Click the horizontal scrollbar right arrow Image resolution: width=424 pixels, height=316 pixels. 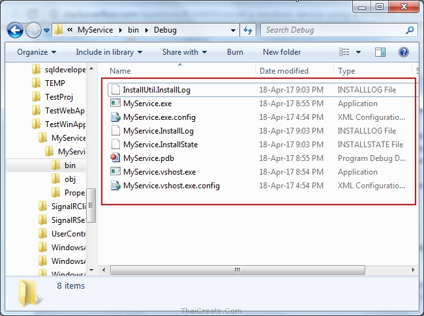coord(413,270)
